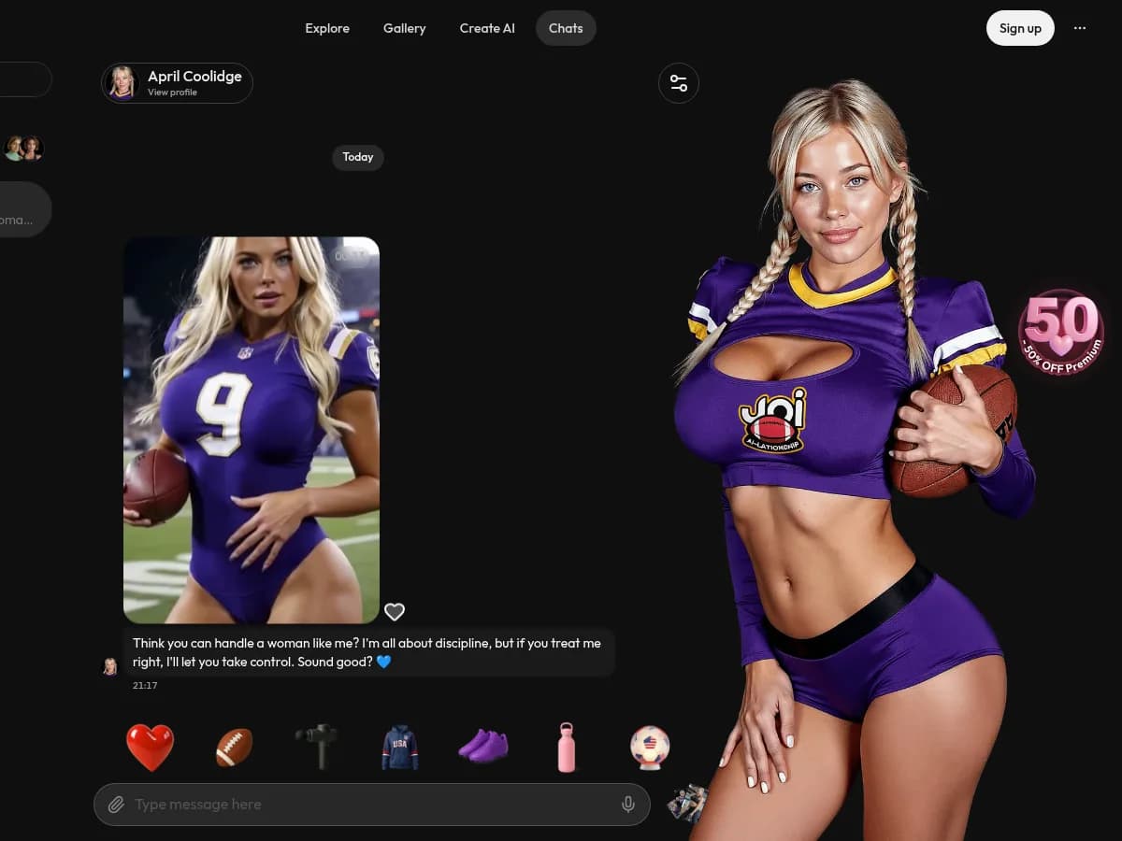Click the paperclip attachment icon
The height and width of the screenshot is (841, 1122).
(x=116, y=805)
